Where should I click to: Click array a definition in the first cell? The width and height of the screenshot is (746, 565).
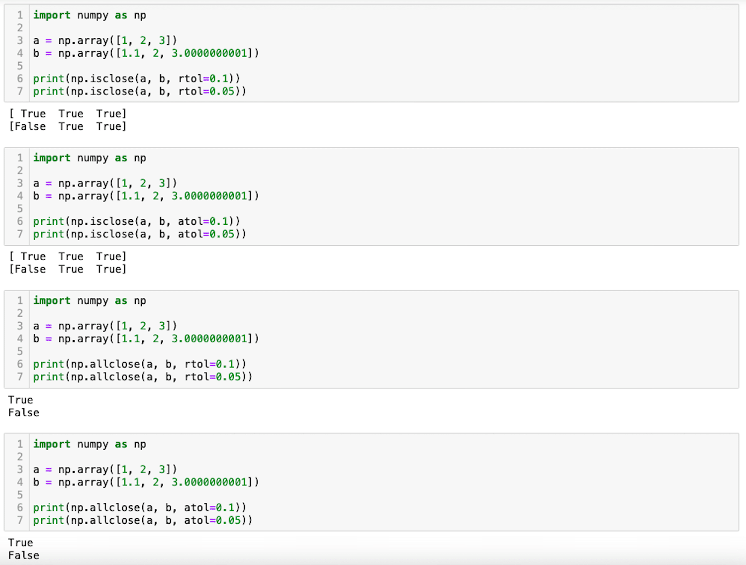[x=105, y=41]
